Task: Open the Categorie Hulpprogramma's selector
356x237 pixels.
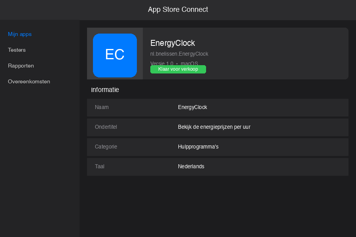Action: [x=198, y=147]
